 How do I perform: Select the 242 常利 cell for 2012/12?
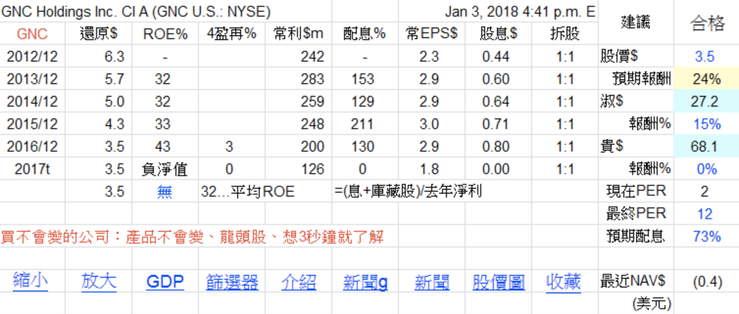tap(298, 56)
